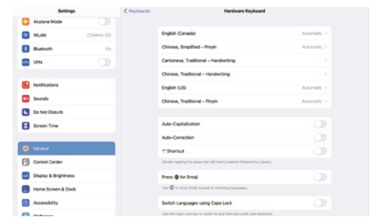Viewport: 372px width, 218px height.
Task: Open Notifications settings
Action: click(x=67, y=85)
